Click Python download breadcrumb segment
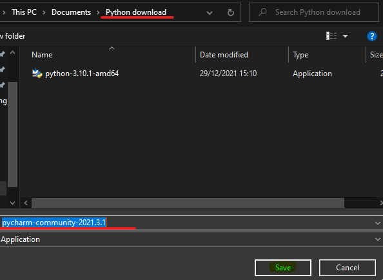The width and height of the screenshot is (383, 280). (136, 12)
